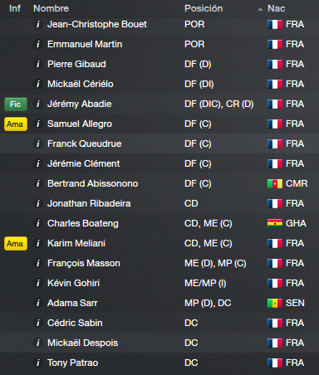Click info icon next to Pierre Gibaud
This screenshot has height=375, width=319.
coord(38,64)
